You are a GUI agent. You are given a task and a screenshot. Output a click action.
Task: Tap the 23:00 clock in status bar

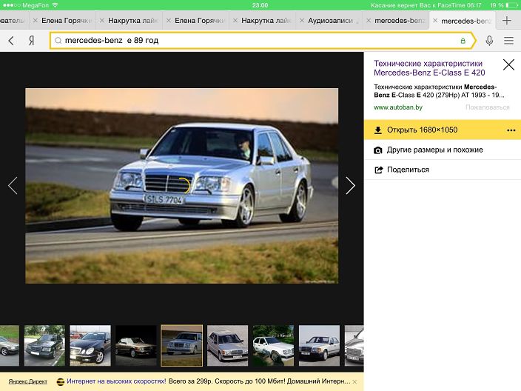click(260, 5)
